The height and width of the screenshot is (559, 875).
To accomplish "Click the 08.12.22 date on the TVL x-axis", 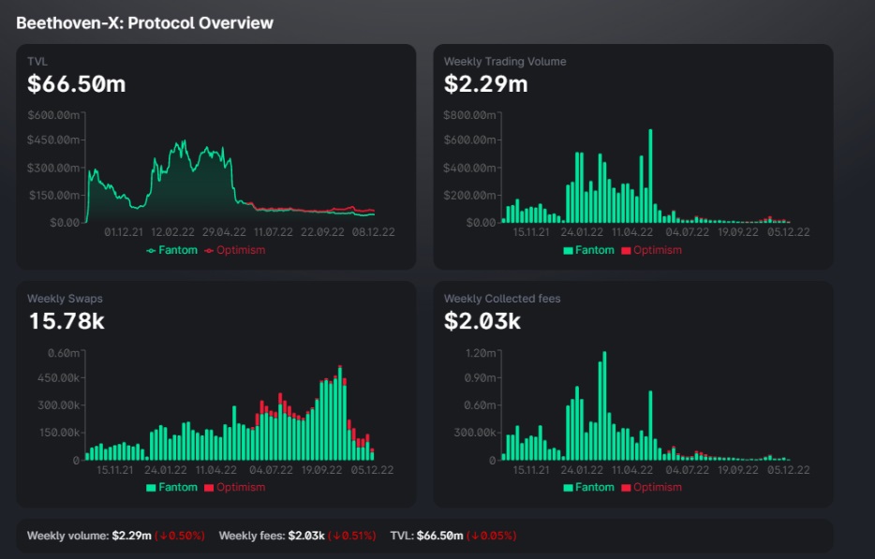I will coord(373,232).
